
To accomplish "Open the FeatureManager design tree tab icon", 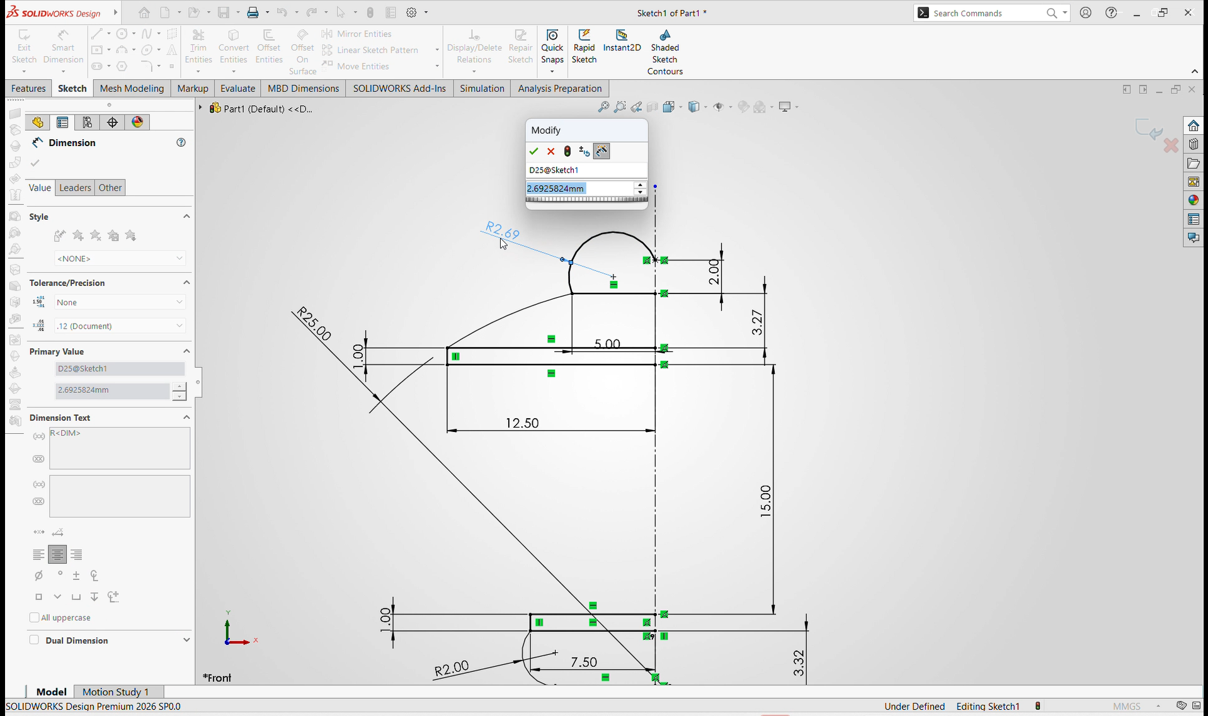I will tap(38, 122).
